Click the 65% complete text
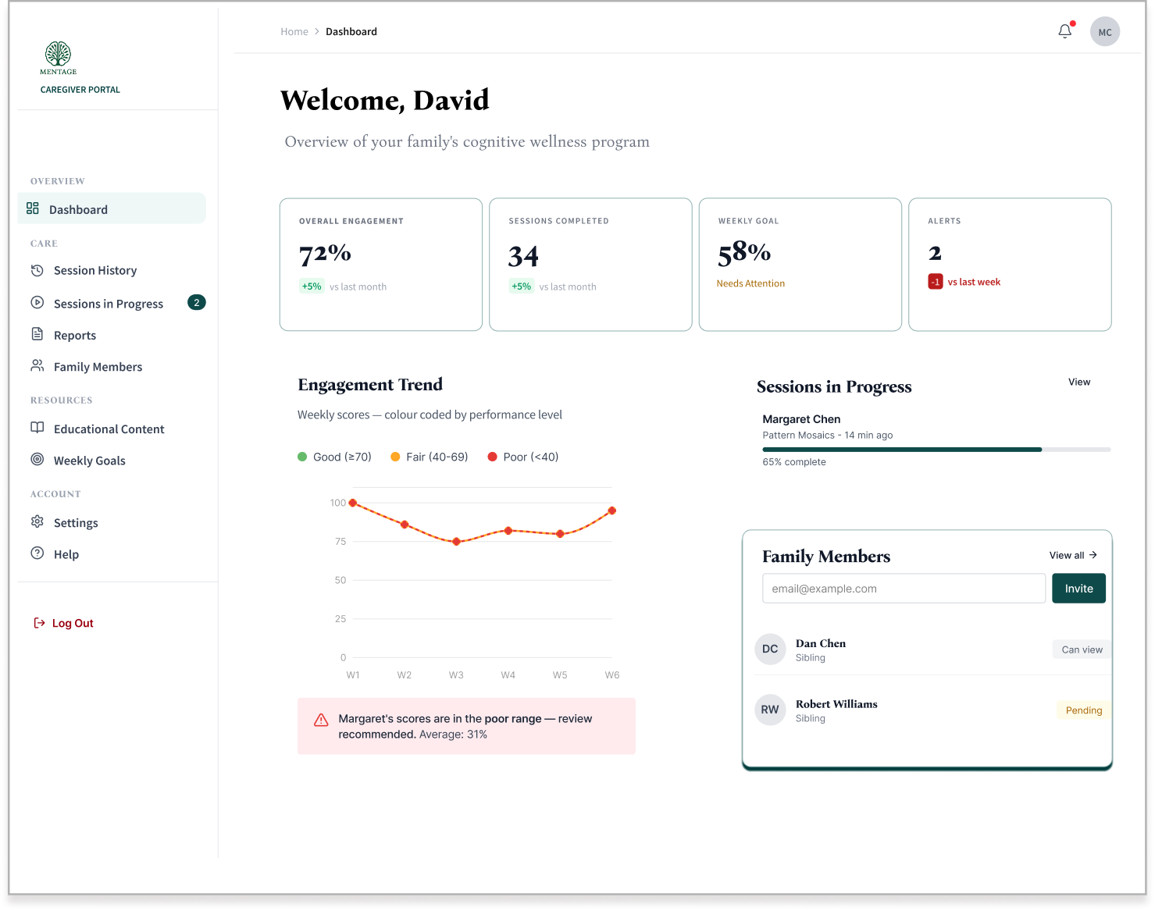The width and height of the screenshot is (1155, 911). (x=794, y=462)
